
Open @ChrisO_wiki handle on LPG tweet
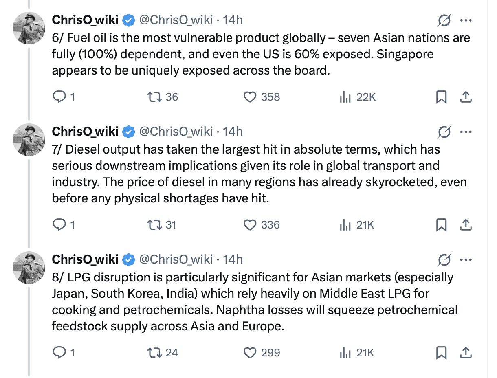coord(176,259)
